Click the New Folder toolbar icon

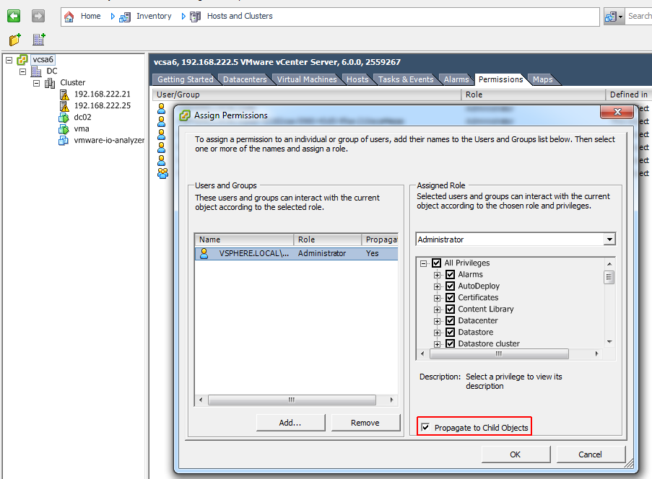click(x=15, y=40)
